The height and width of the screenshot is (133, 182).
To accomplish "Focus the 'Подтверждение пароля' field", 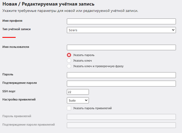I will point(121,84).
